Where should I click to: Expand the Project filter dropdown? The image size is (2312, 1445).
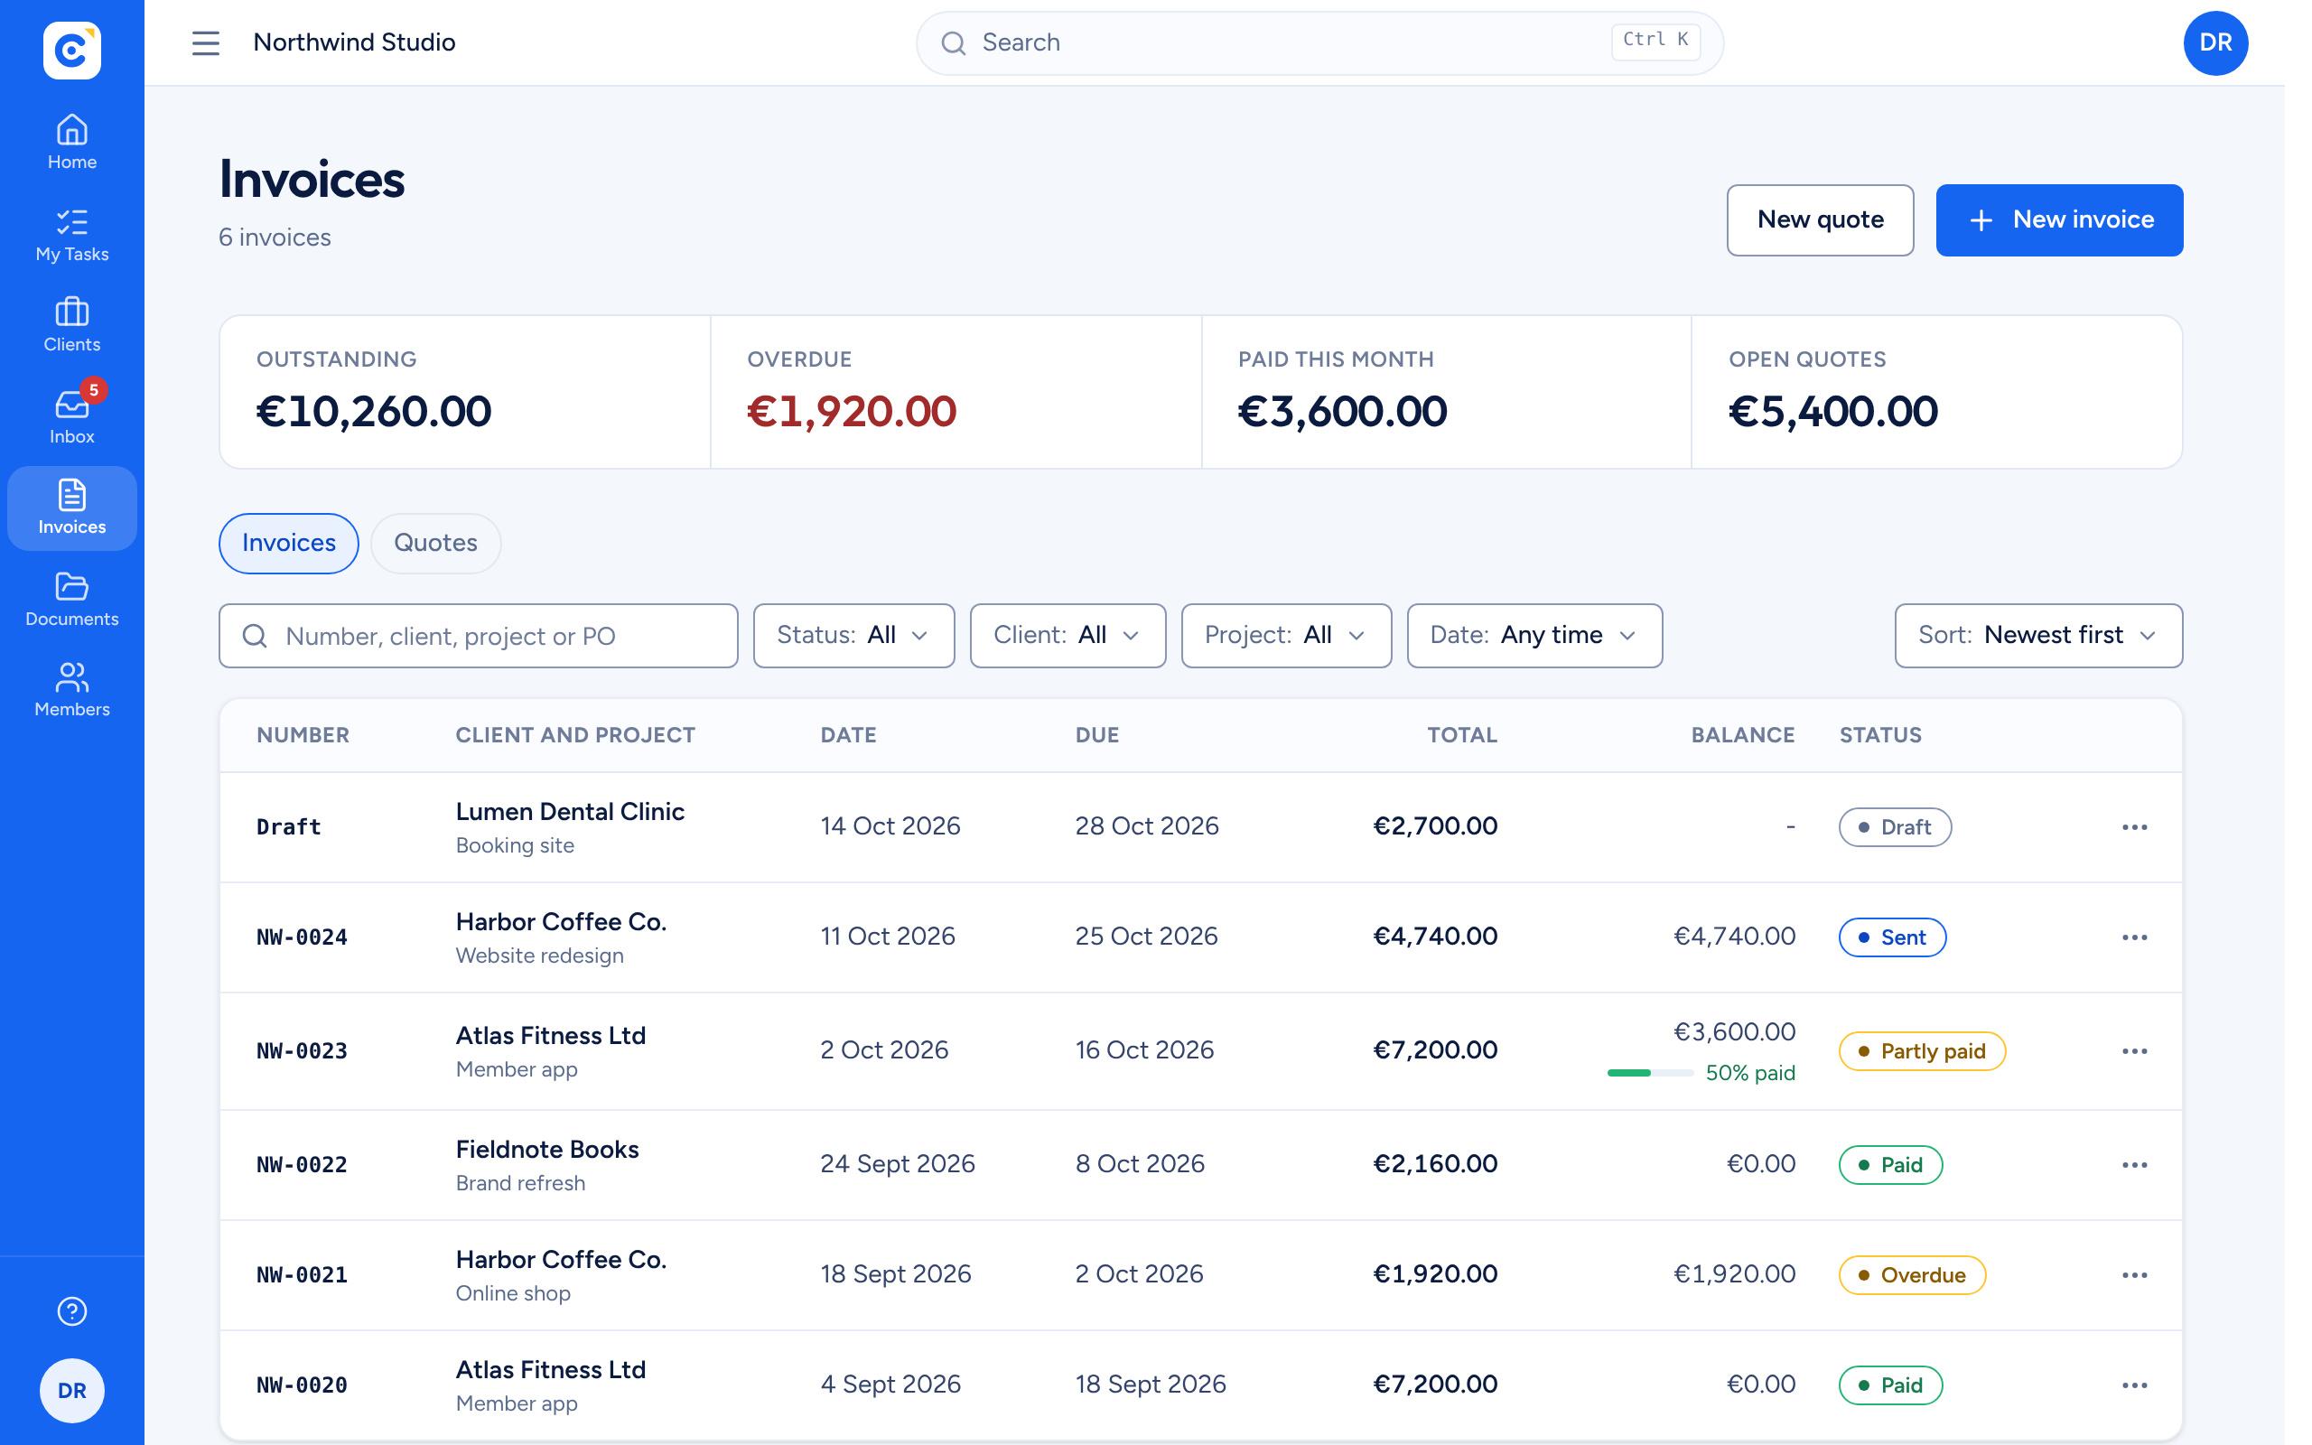[1286, 636]
